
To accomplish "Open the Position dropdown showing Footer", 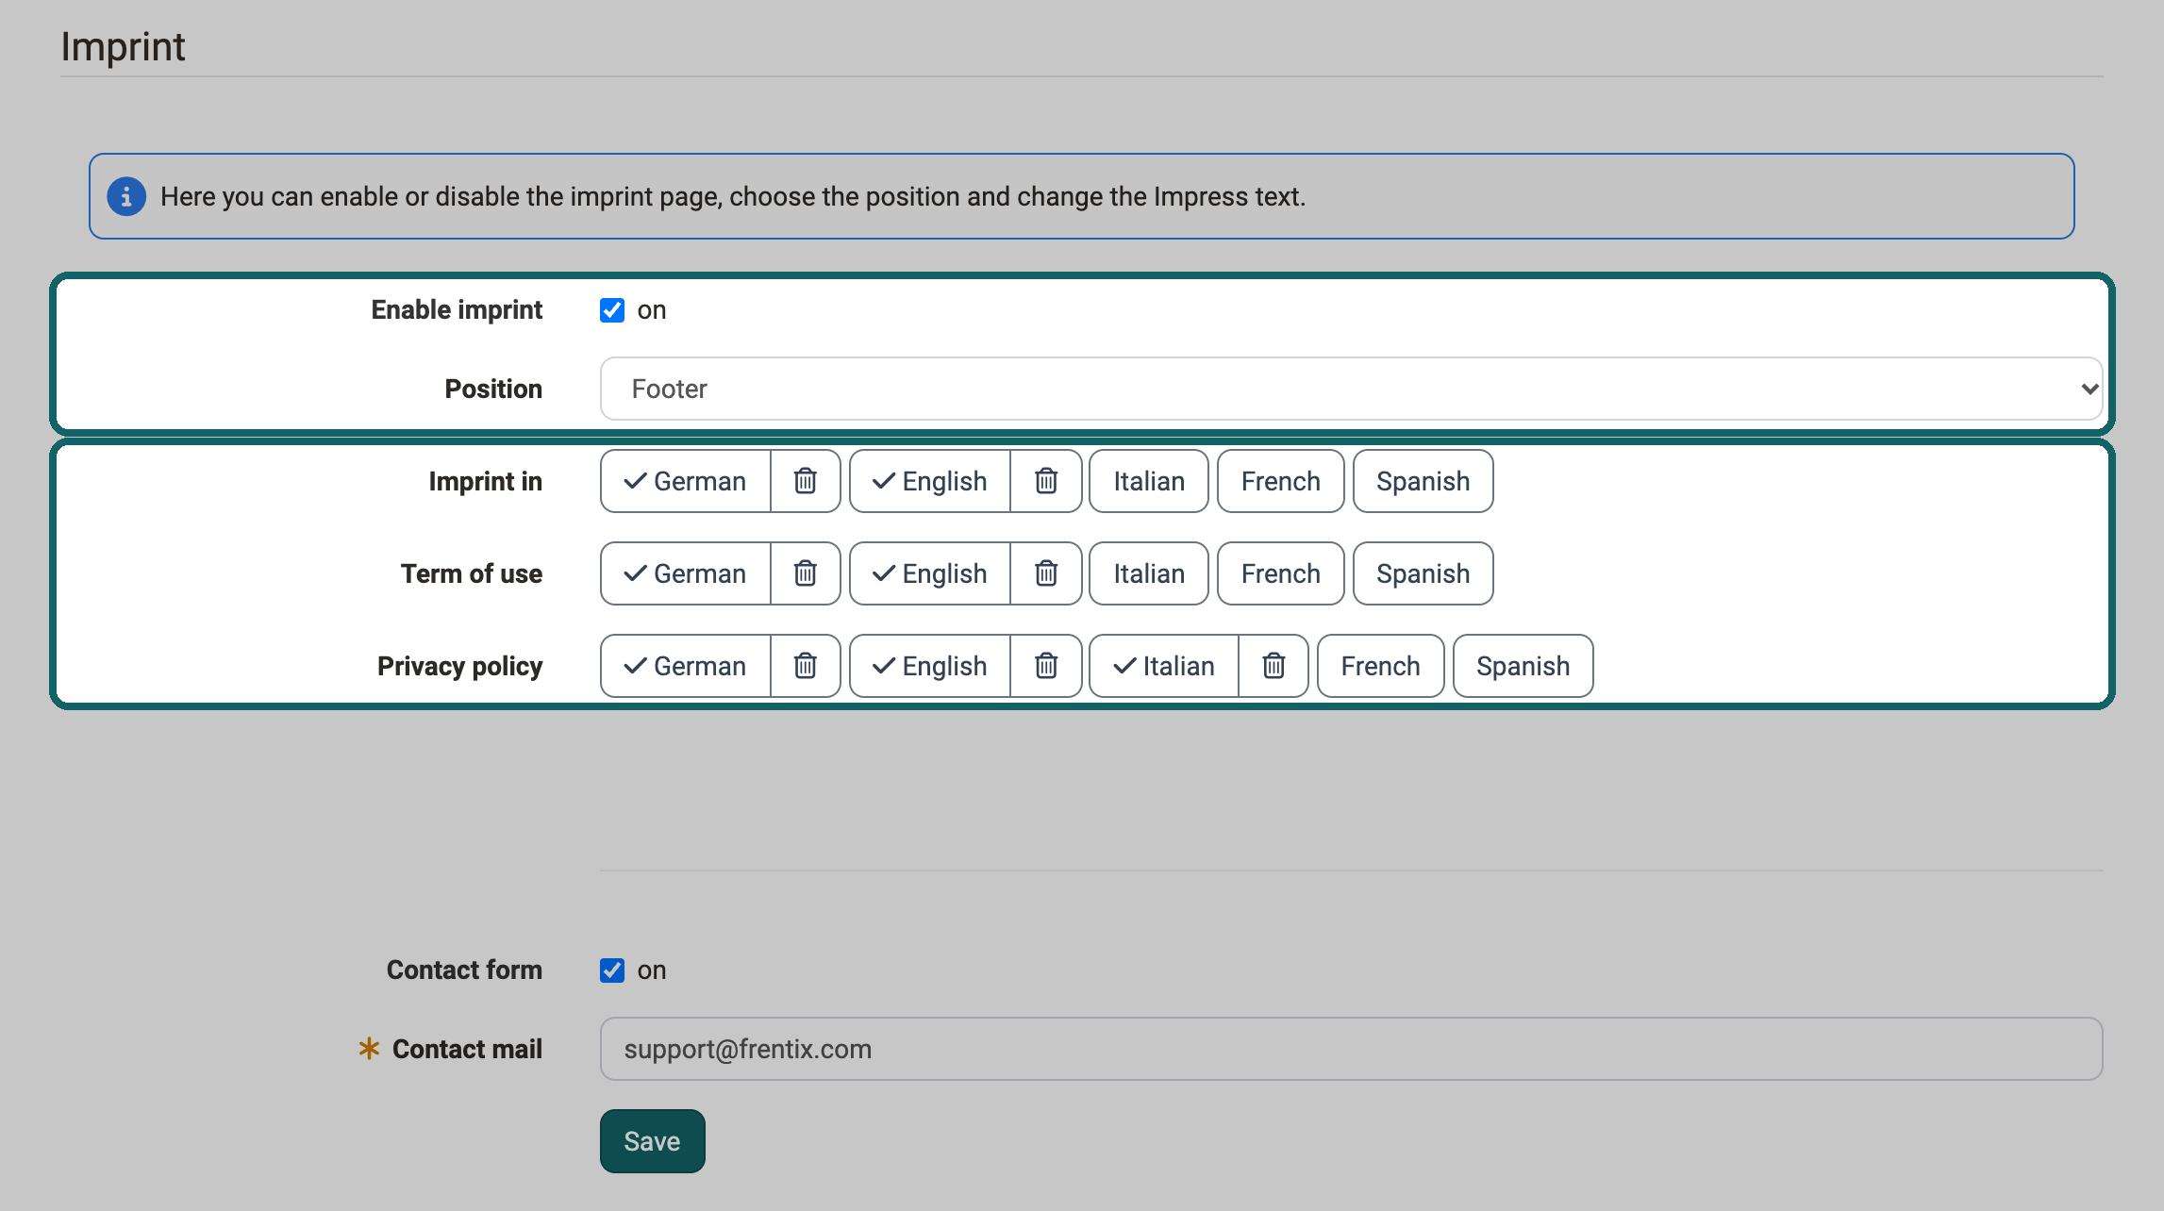I will pyautogui.click(x=1351, y=389).
